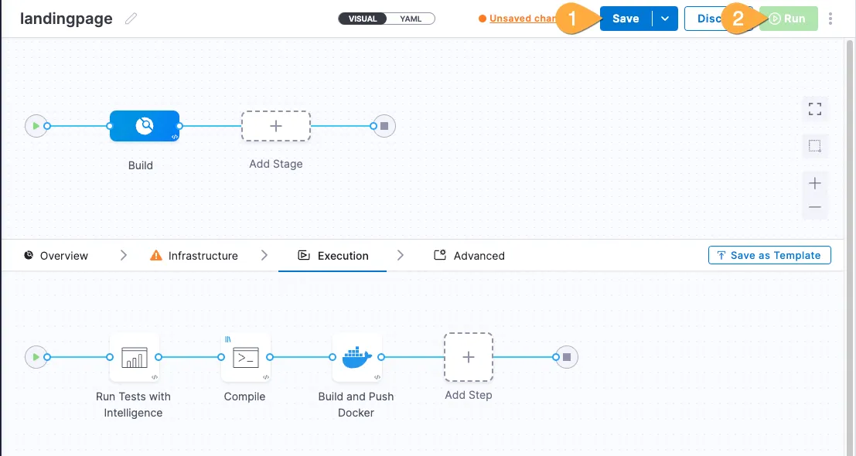Open the Run Tests with Intelligence step
Viewport: 856px width, 456px height.
click(134, 358)
